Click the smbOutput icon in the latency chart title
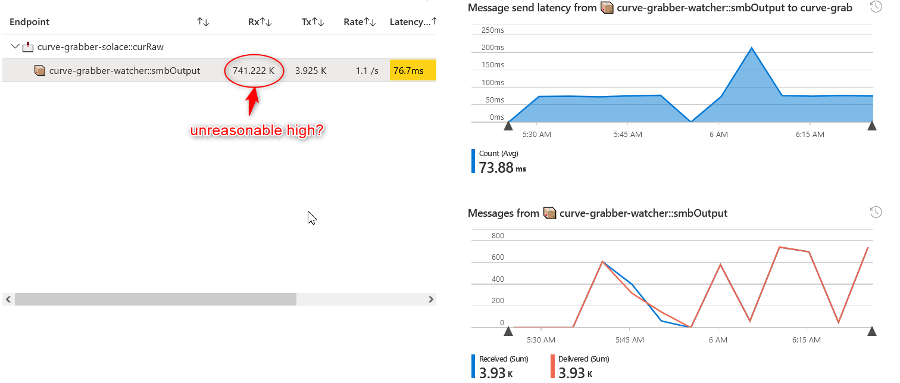Image resolution: width=900 pixels, height=383 pixels. point(607,8)
